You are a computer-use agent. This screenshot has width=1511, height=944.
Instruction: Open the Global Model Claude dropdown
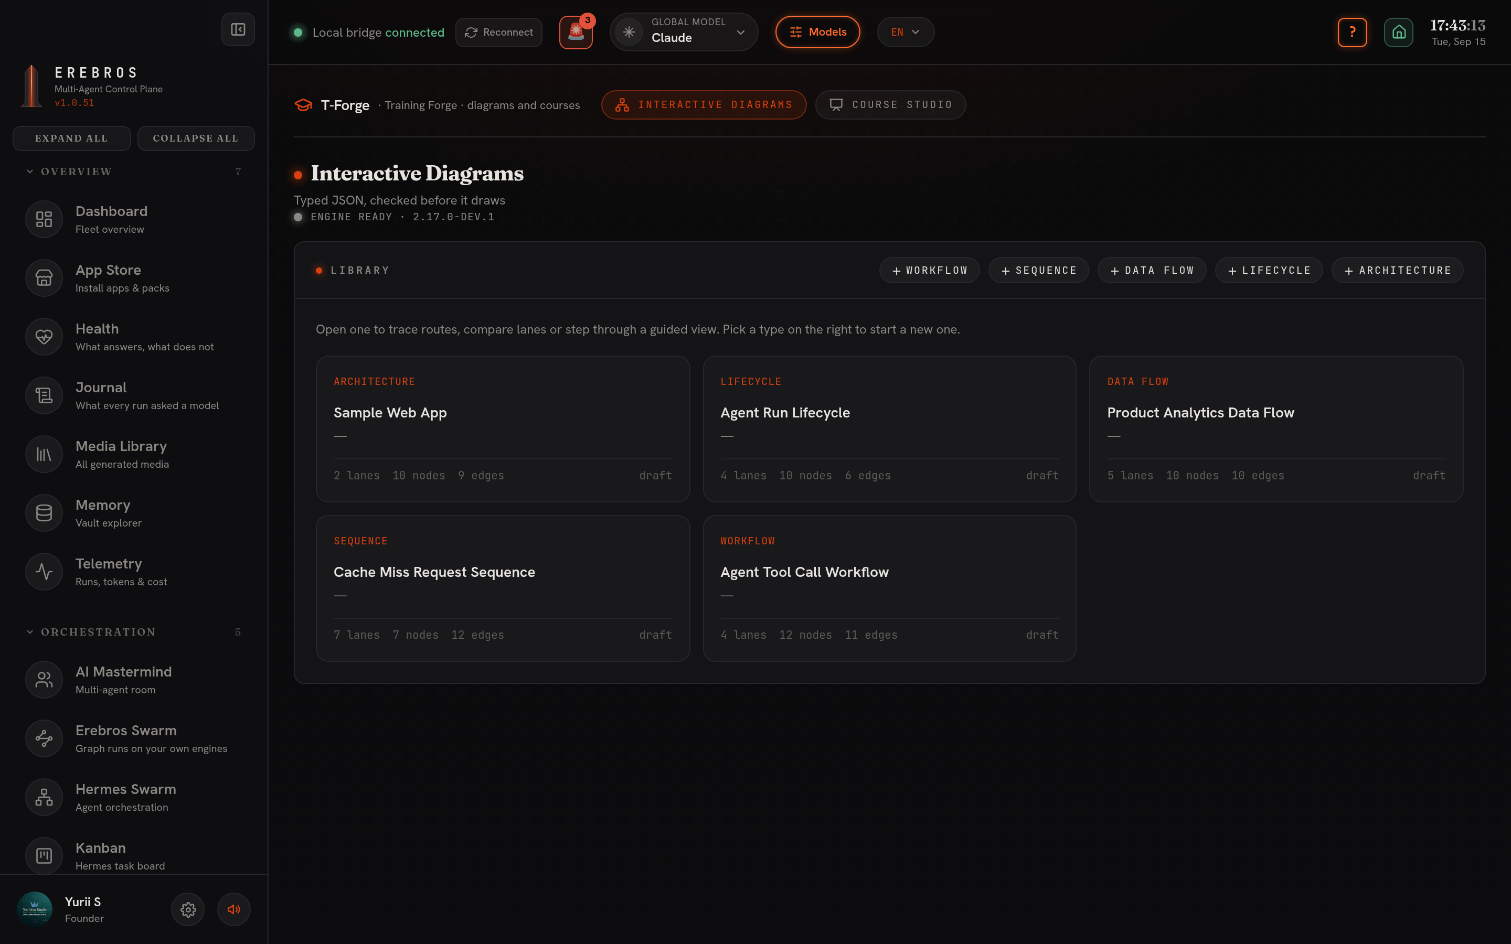coord(684,32)
